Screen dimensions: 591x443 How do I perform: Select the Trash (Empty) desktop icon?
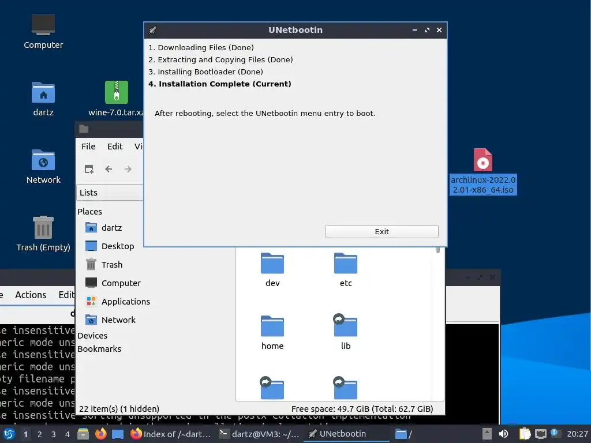pyautogui.click(x=43, y=234)
